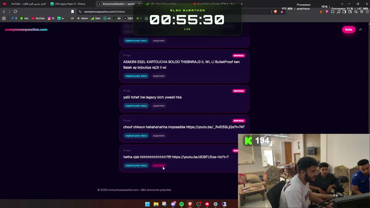Open the Brave VPN shield icon
Screen dimensions: 370x208
coord(362,12)
